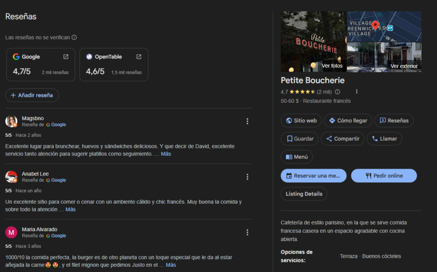The height and width of the screenshot is (272, 437).
Task: Click the info icon next to (2 mil) rating
Action: pyautogui.click(x=337, y=92)
